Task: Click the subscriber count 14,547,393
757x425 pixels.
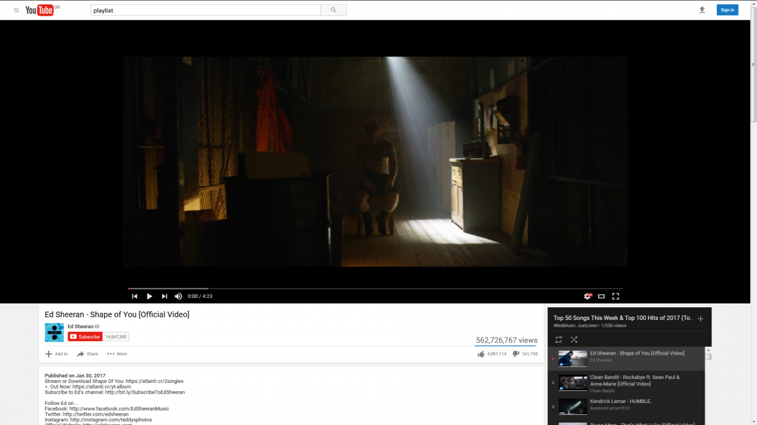Action: 116,337
